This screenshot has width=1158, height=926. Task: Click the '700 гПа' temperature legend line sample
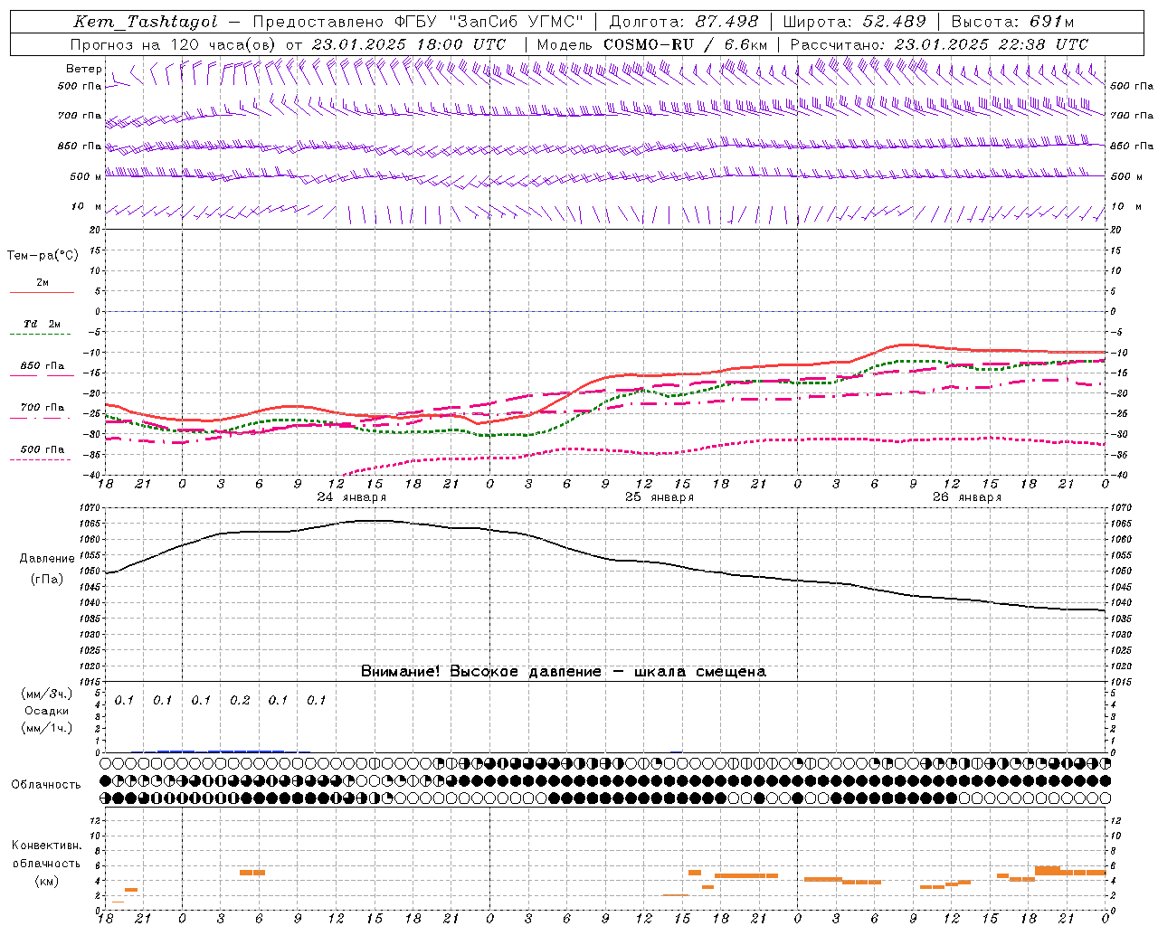point(42,417)
